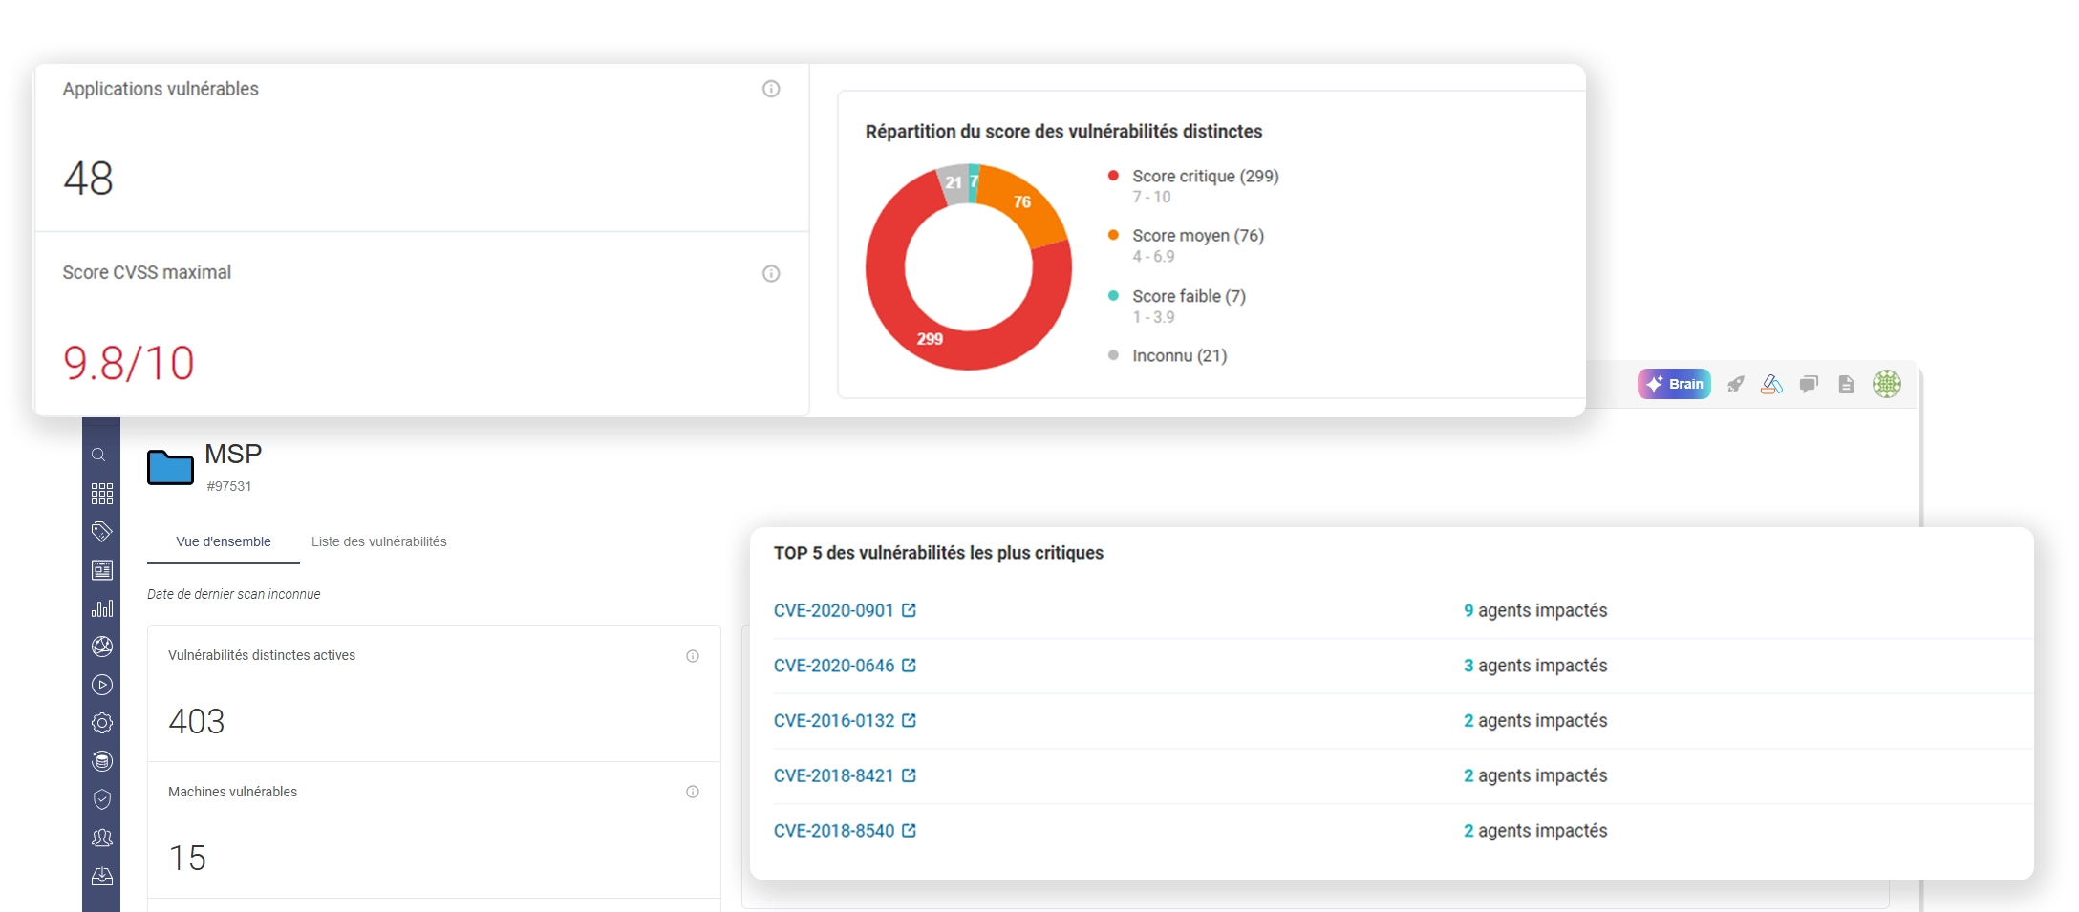Click the #97531 identifier text

point(229,486)
